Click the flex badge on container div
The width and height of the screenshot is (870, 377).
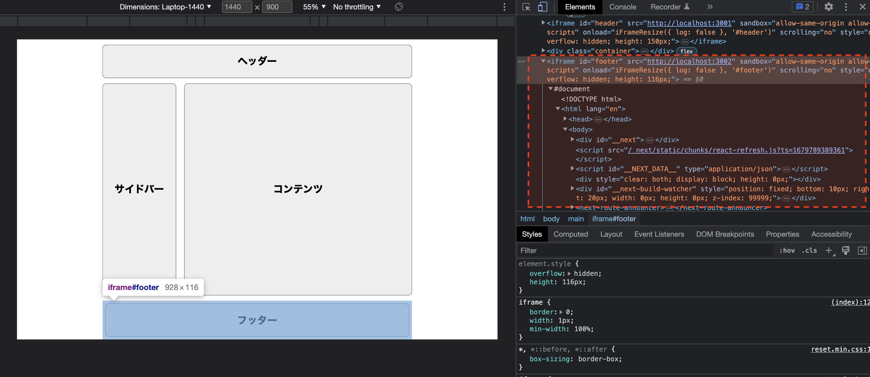686,51
